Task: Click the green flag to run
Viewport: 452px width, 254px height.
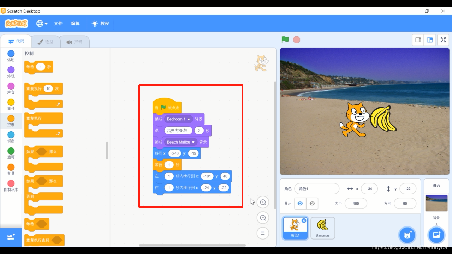Action: coord(285,40)
